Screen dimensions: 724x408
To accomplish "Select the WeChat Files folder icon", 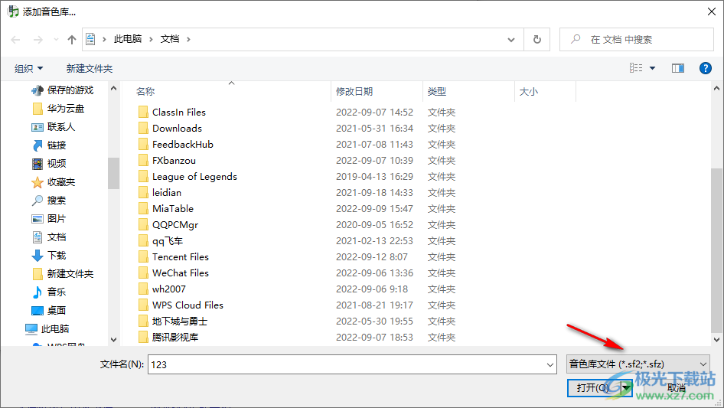I will [144, 273].
